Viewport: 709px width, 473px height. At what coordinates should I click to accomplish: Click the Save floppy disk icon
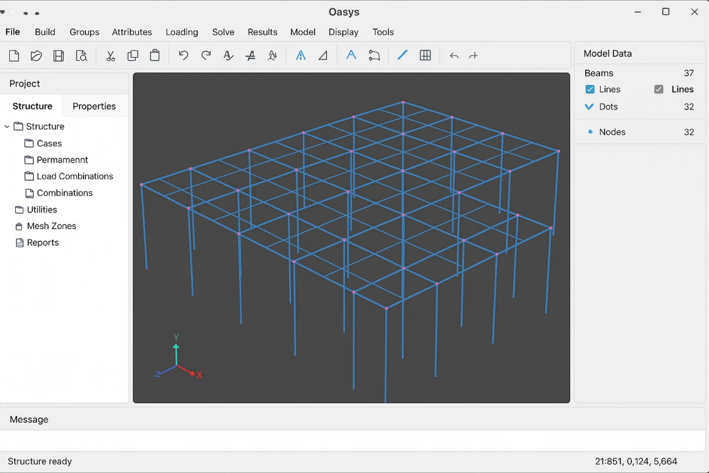coord(58,56)
